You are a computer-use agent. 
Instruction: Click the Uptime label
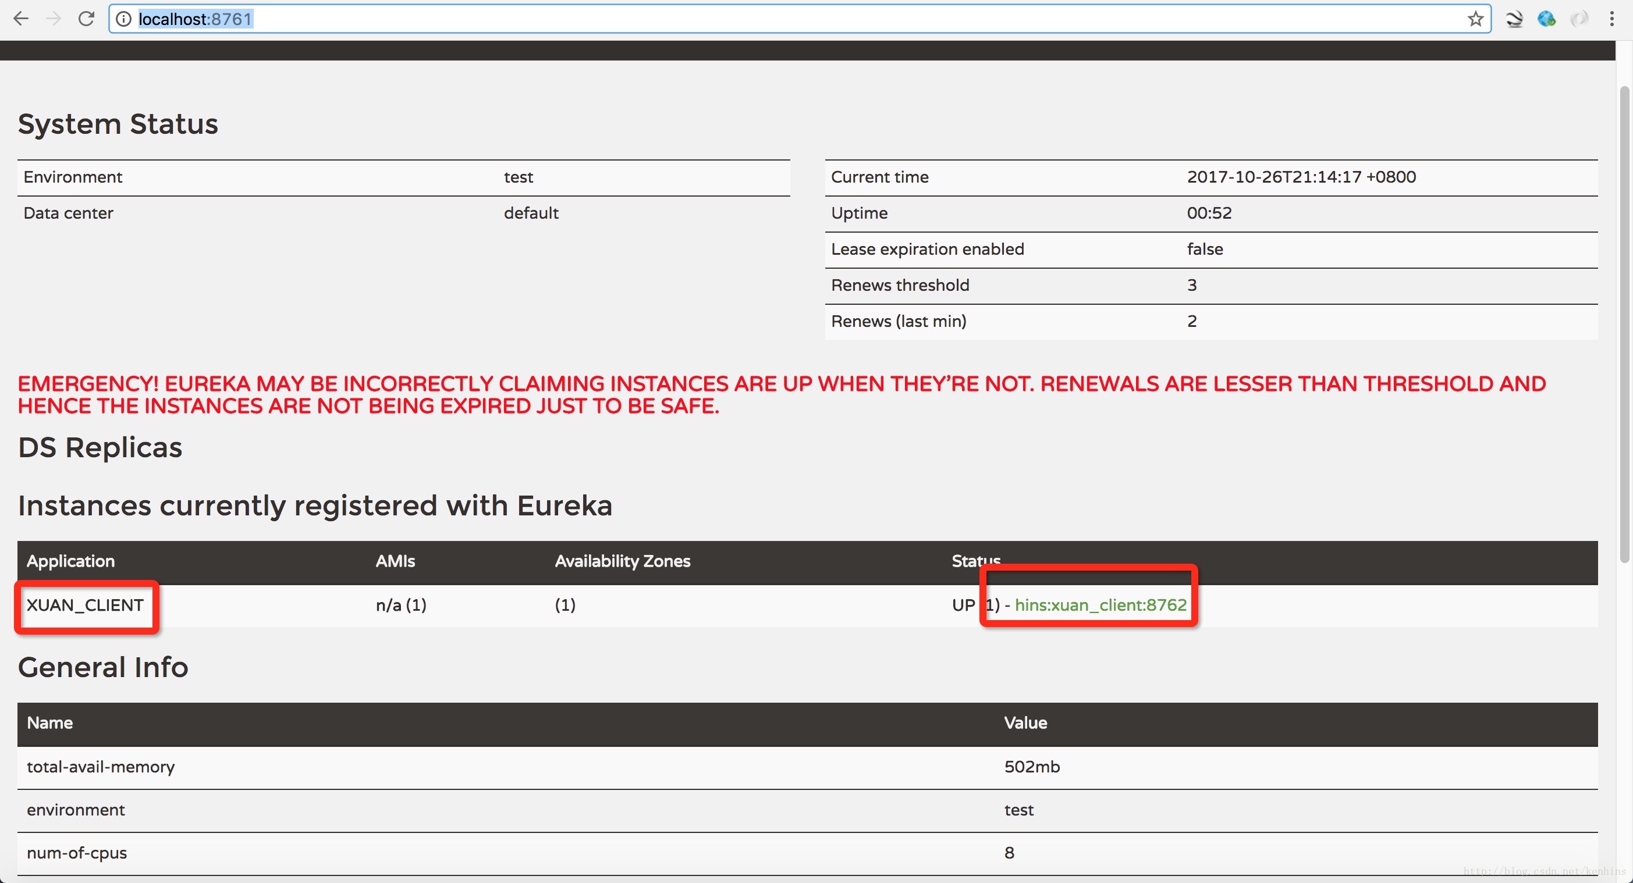click(859, 213)
